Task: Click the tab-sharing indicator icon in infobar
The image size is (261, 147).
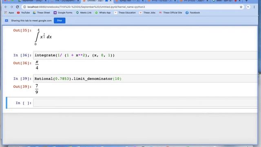Action: pos(7,20)
